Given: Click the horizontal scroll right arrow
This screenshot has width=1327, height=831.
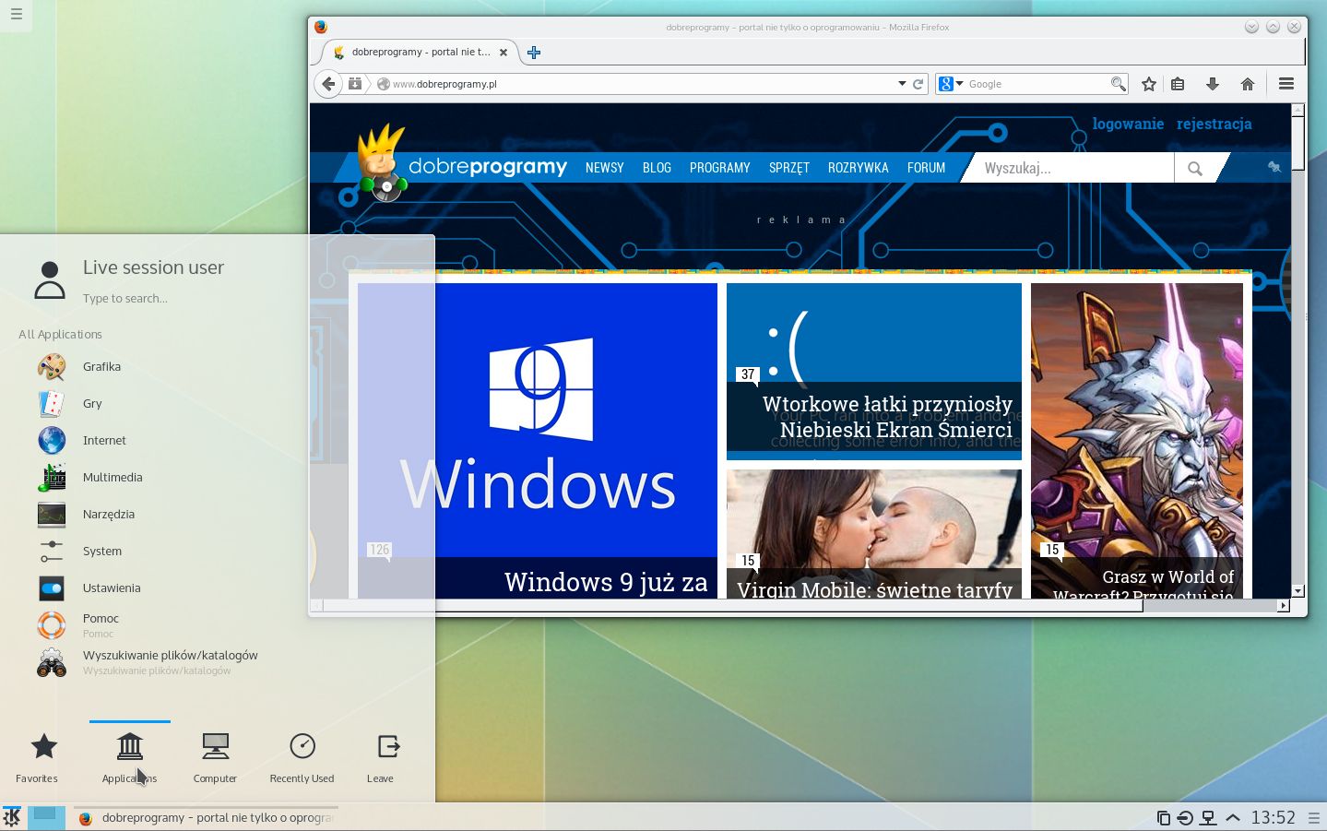Looking at the screenshot, I should (1283, 606).
